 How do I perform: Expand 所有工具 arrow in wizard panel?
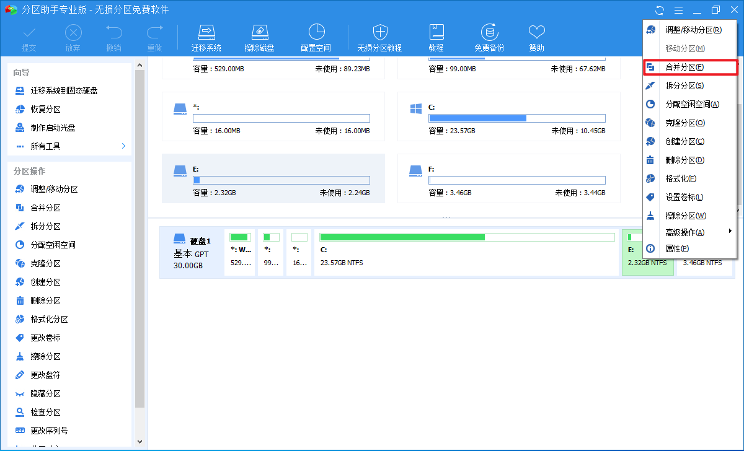pyautogui.click(x=123, y=146)
